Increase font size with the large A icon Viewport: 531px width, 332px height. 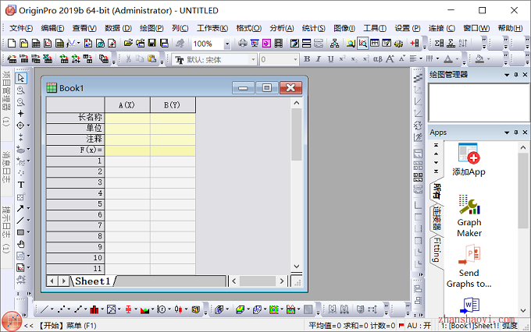tap(390, 59)
